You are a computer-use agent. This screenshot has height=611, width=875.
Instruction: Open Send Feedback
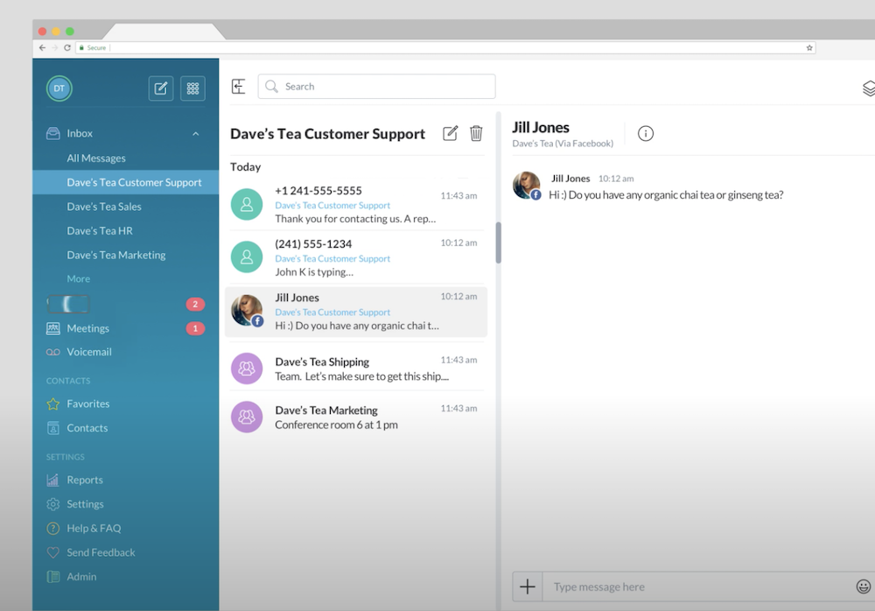[x=101, y=552]
